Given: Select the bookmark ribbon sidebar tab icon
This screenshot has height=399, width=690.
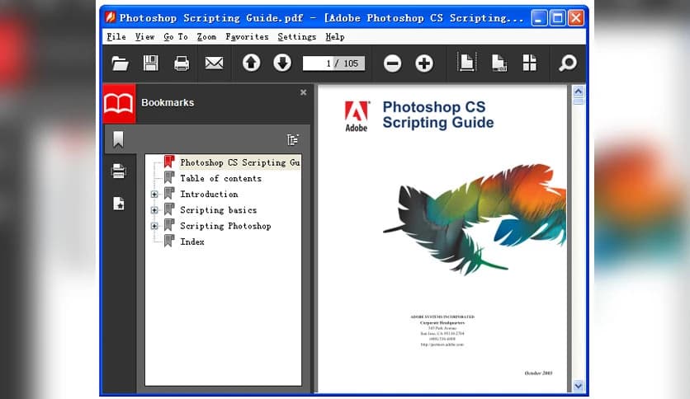Looking at the screenshot, I should click(118, 140).
